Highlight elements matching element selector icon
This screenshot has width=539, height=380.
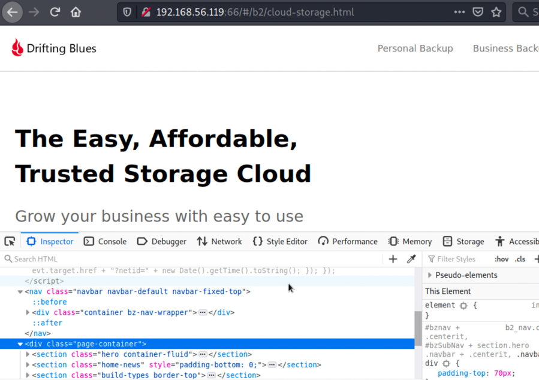(x=463, y=305)
